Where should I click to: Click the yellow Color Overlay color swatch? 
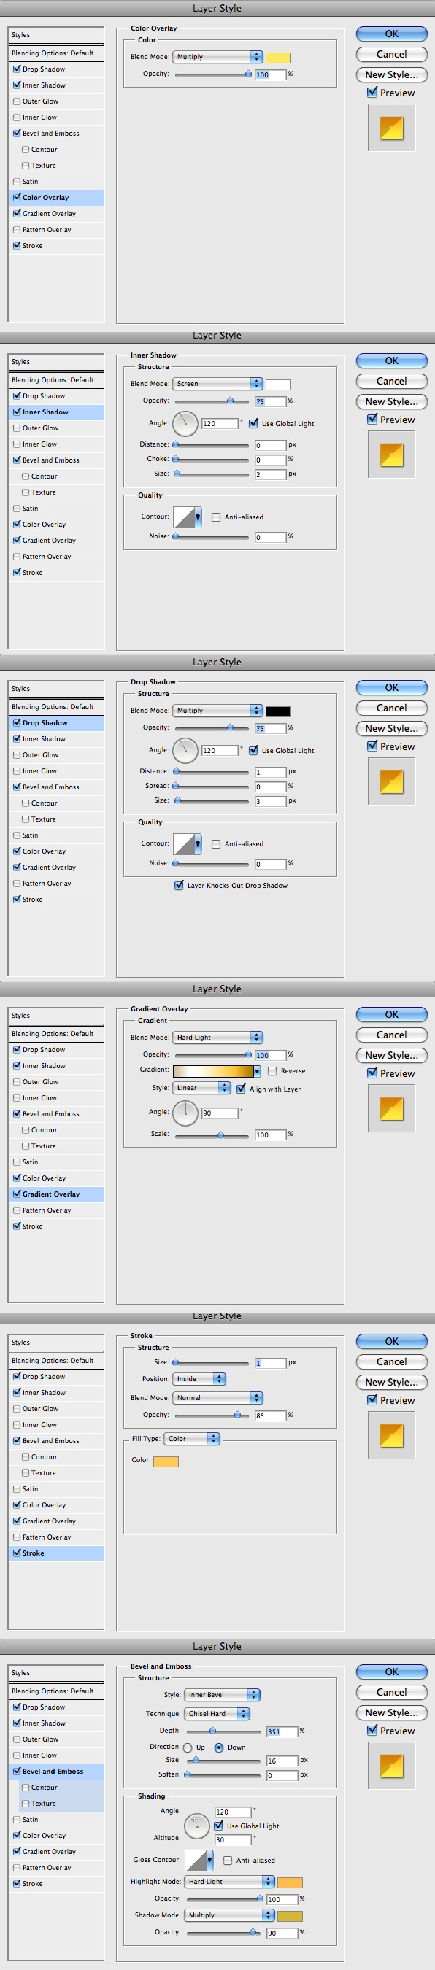[278, 58]
